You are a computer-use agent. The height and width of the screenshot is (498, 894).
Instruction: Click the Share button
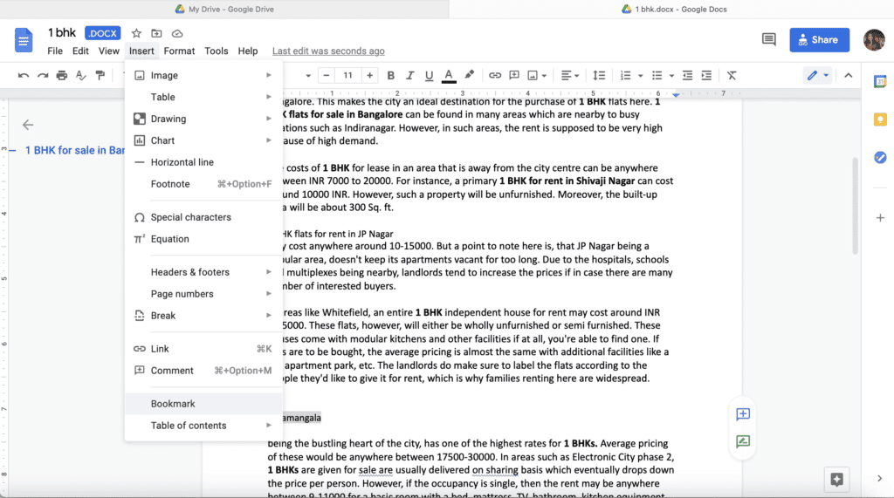(819, 40)
